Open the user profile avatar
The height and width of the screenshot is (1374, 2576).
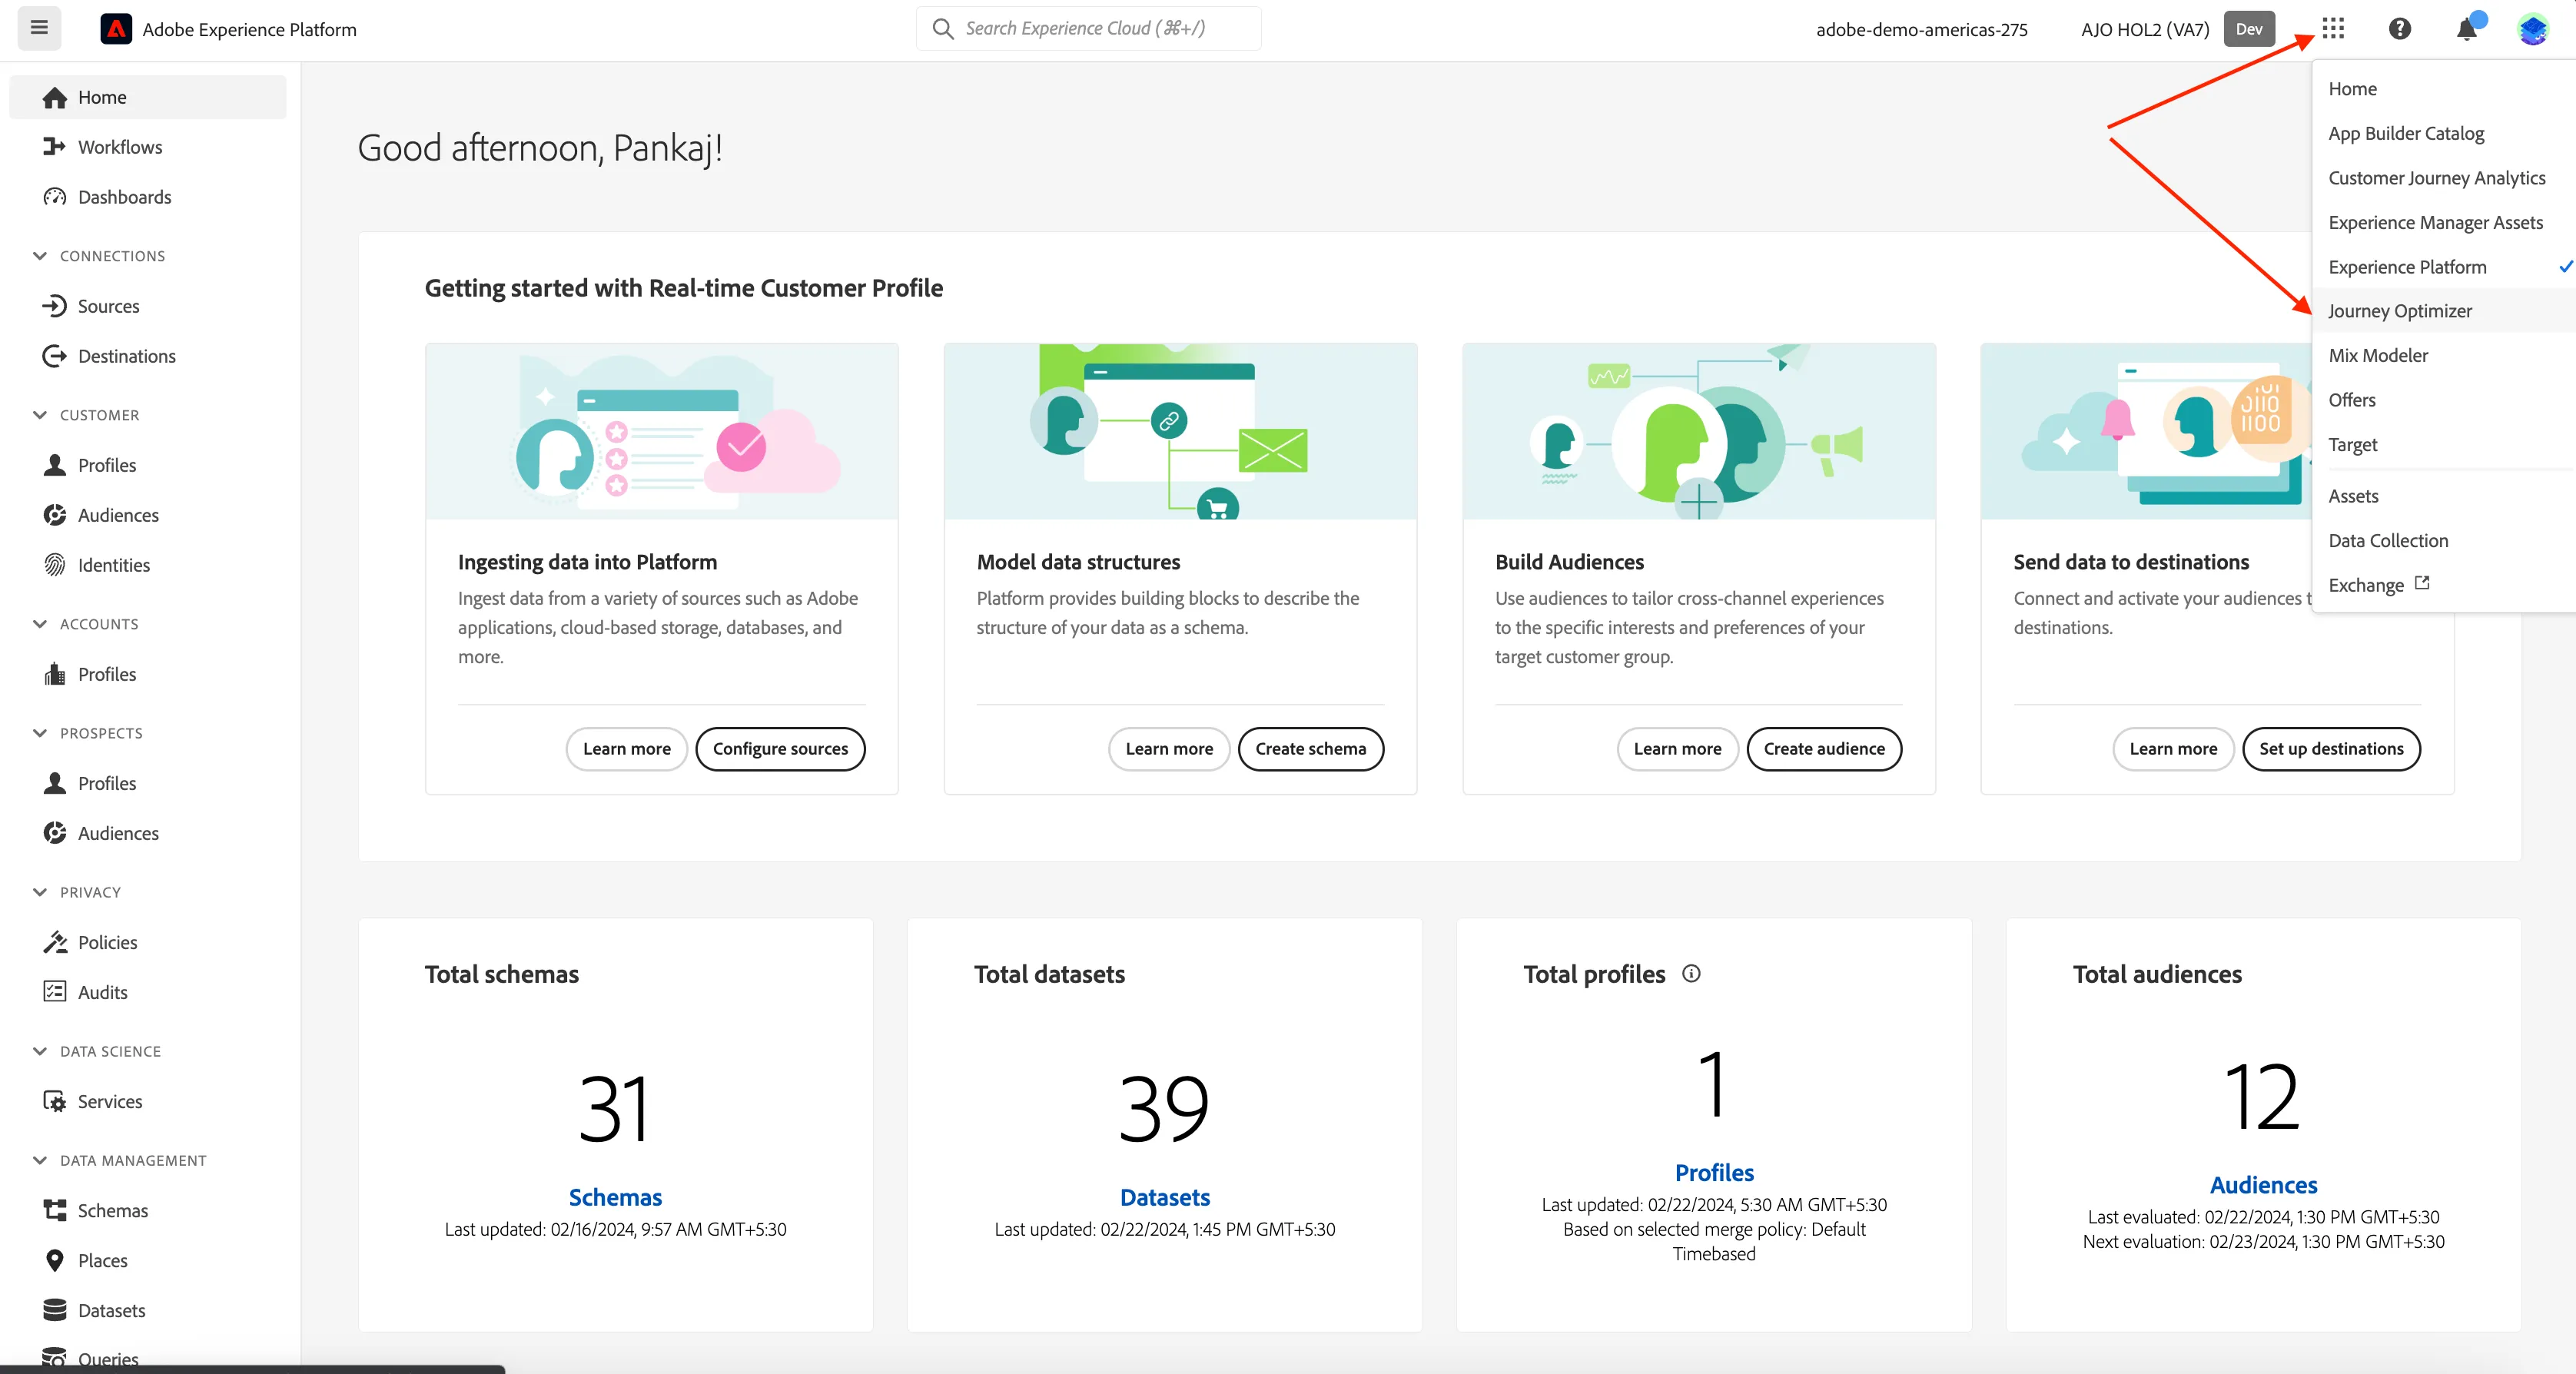pyautogui.click(x=2532, y=29)
